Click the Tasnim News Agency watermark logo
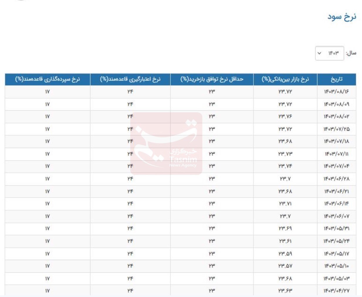The image size is (362, 297). click(166, 144)
